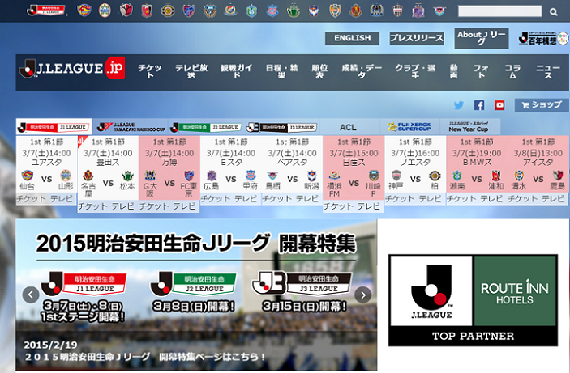Open the Albirex Niigata crest in top bar
Image resolution: width=570 pixels, height=373 pixels.
coord(314,11)
